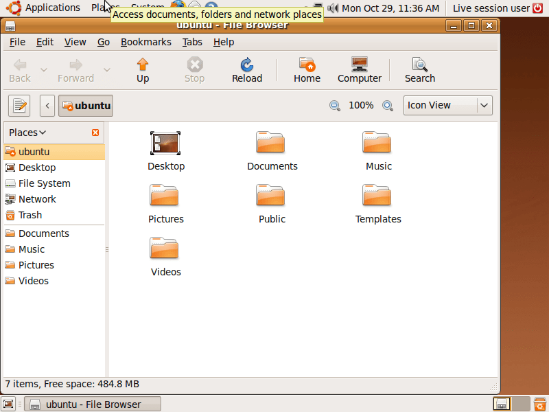Viewport: 549px width, 412px height.
Task: Zoom in with the plus magnifier
Action: coord(388,106)
